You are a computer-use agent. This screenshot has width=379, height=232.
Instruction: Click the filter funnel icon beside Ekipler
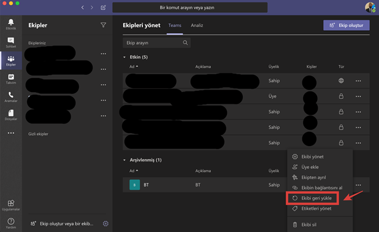(103, 25)
